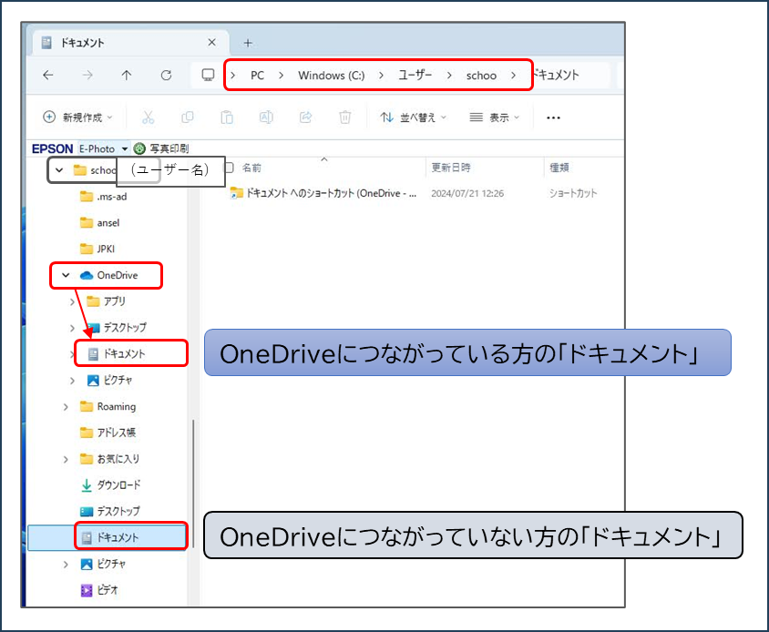Collapse the OneDrive tree node
This screenshot has width=769, height=632.
pyautogui.click(x=66, y=275)
